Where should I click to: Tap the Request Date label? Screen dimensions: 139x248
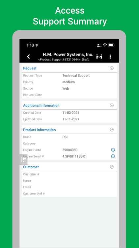coord(33,95)
